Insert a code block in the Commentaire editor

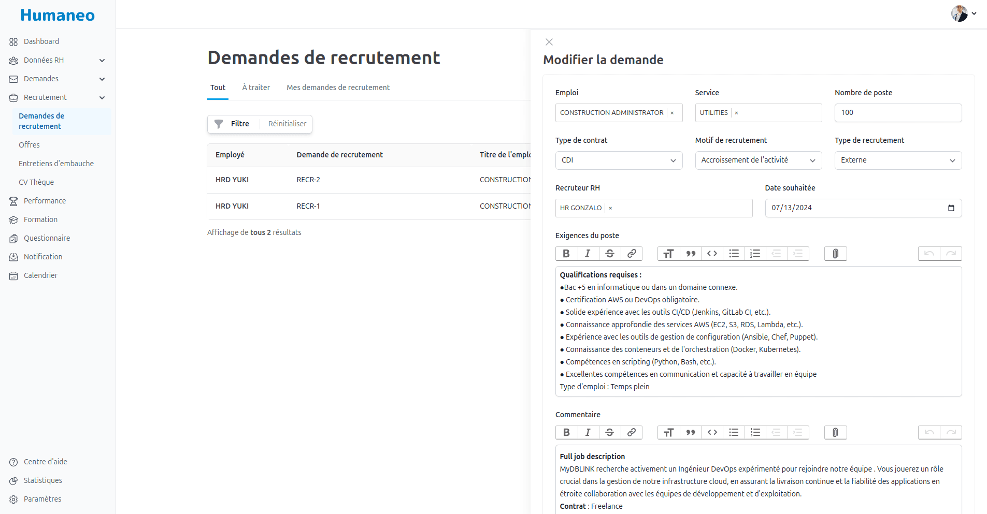pos(711,432)
